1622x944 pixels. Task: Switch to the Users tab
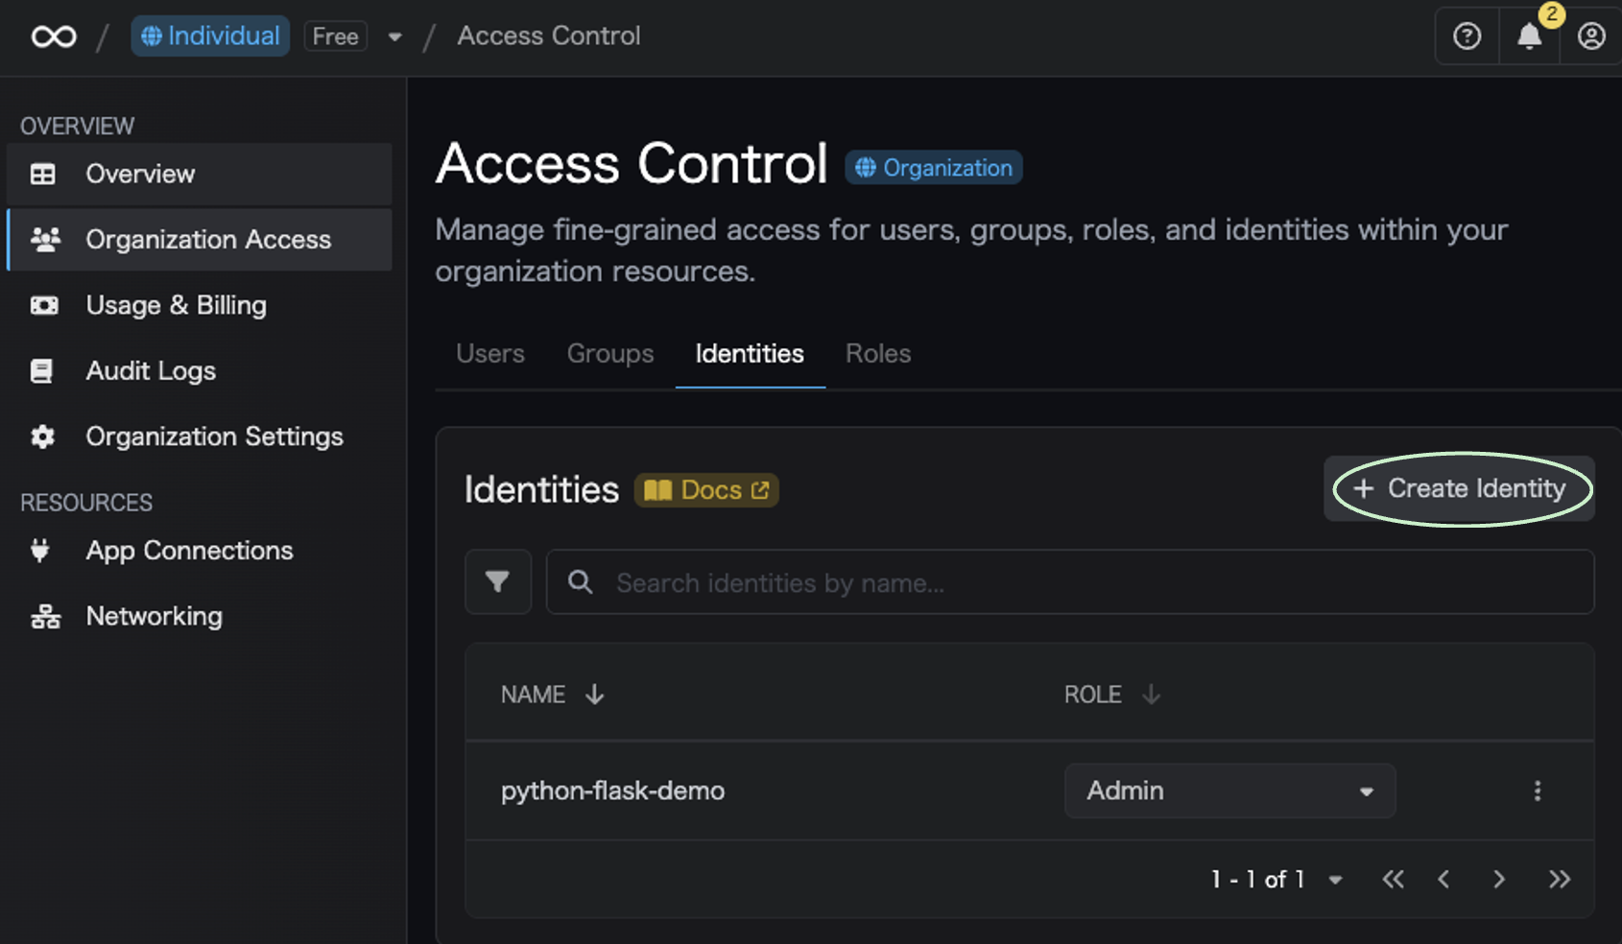tap(490, 353)
